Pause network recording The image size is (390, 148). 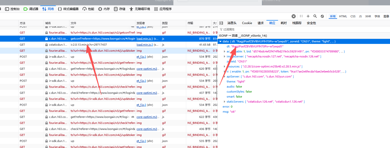click(301, 16)
